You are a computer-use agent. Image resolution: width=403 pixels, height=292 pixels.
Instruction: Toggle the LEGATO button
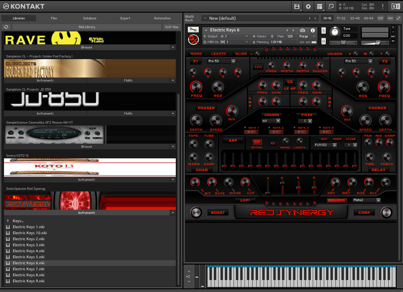[x=218, y=53]
